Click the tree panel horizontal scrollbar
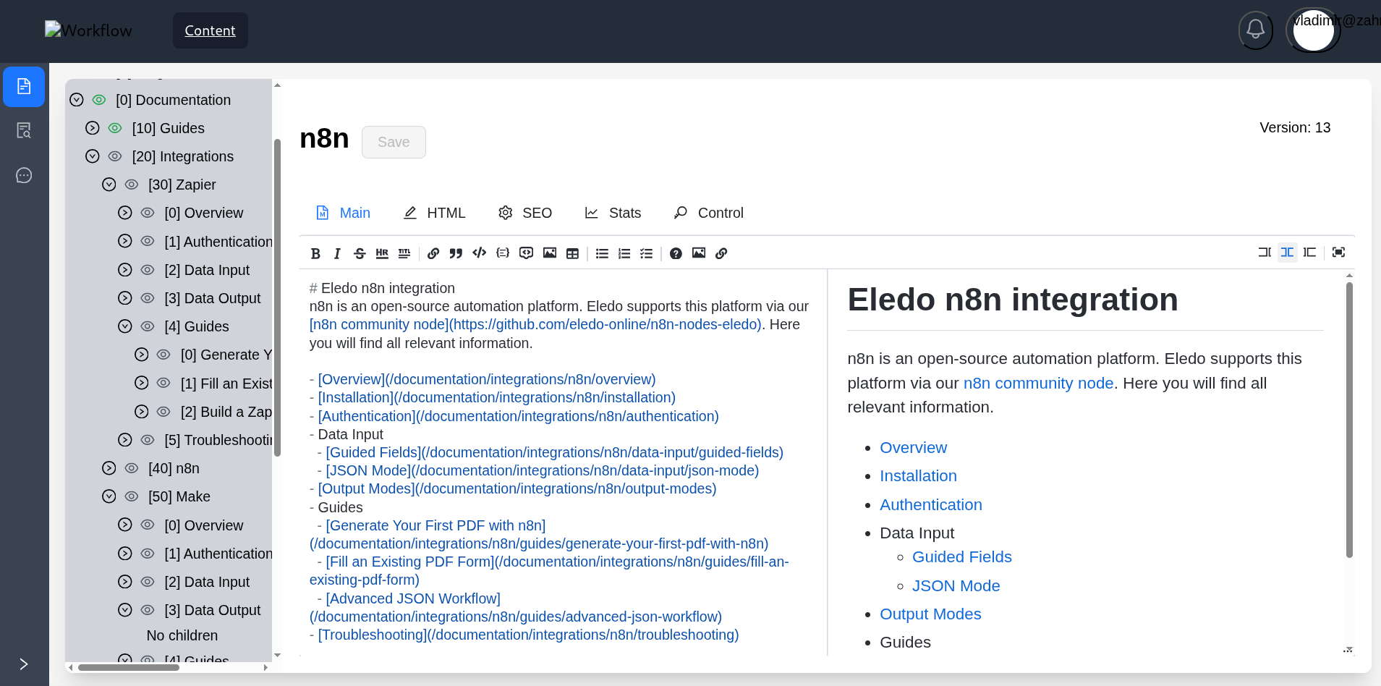The image size is (1381, 686). [128, 667]
